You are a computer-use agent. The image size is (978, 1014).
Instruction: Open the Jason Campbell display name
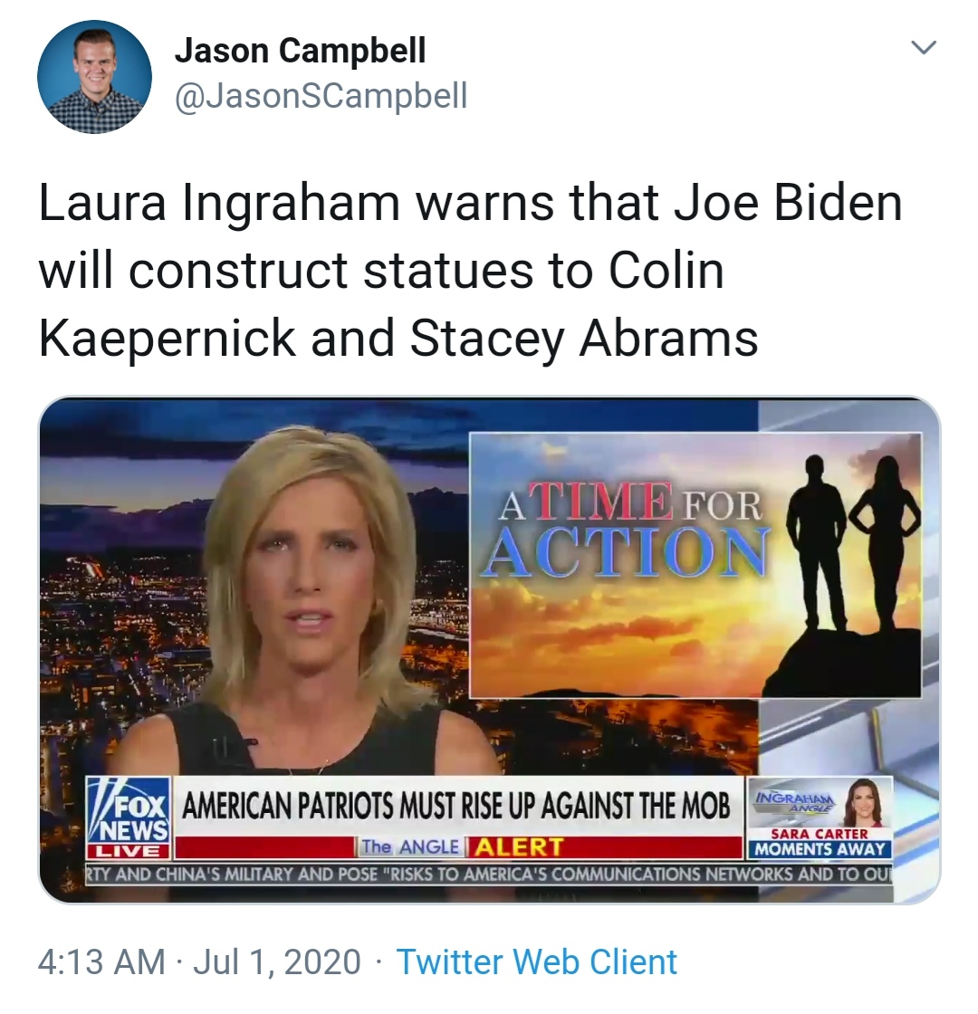pos(301,51)
